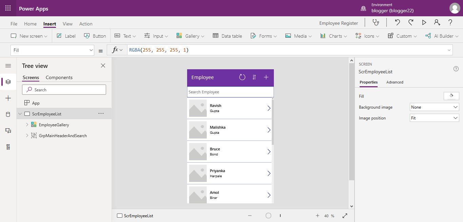Insert a Button control

click(x=95, y=36)
